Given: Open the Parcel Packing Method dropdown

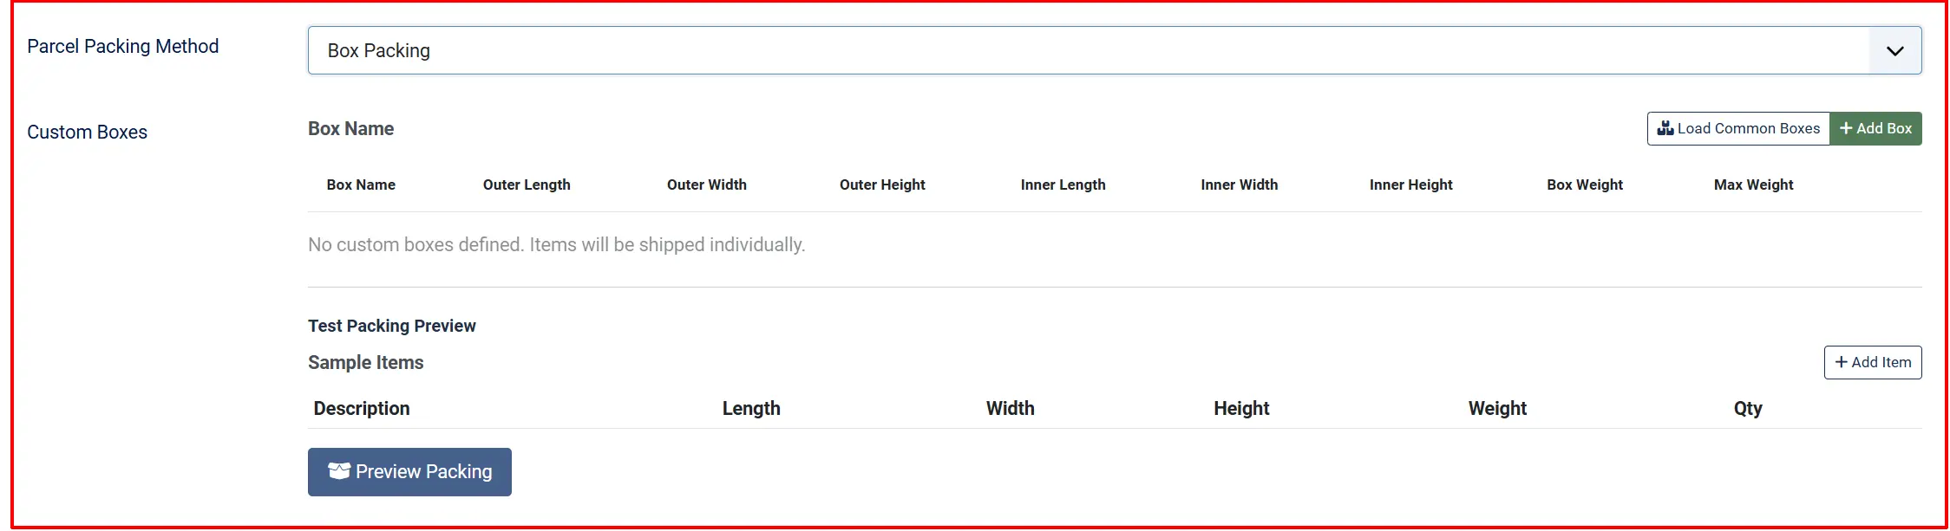Looking at the screenshot, I should pos(1115,50).
